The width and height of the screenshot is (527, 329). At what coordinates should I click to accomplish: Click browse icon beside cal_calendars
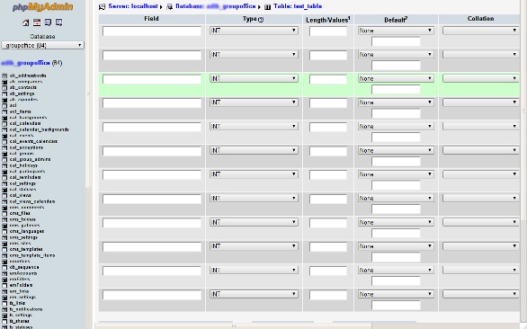(4, 124)
